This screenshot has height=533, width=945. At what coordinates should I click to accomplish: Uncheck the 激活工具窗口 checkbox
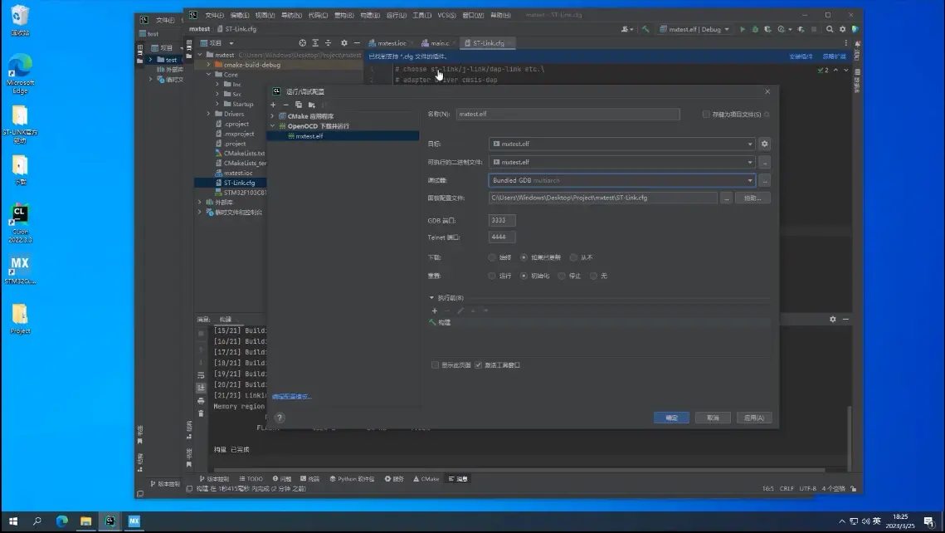tap(479, 364)
